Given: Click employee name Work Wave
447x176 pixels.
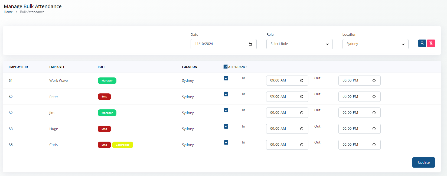Looking at the screenshot, I should (x=58, y=81).
